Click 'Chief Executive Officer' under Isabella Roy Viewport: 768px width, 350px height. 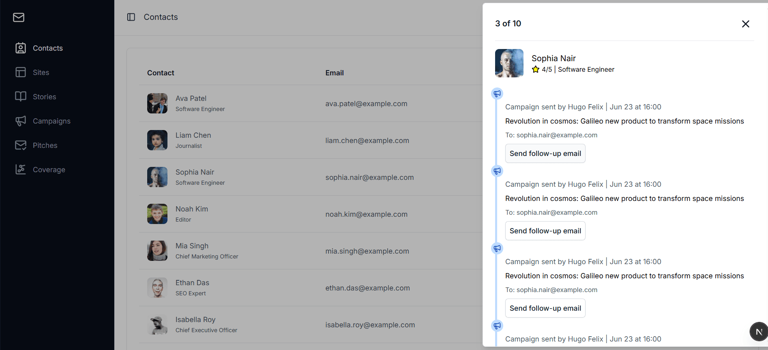coord(206,330)
